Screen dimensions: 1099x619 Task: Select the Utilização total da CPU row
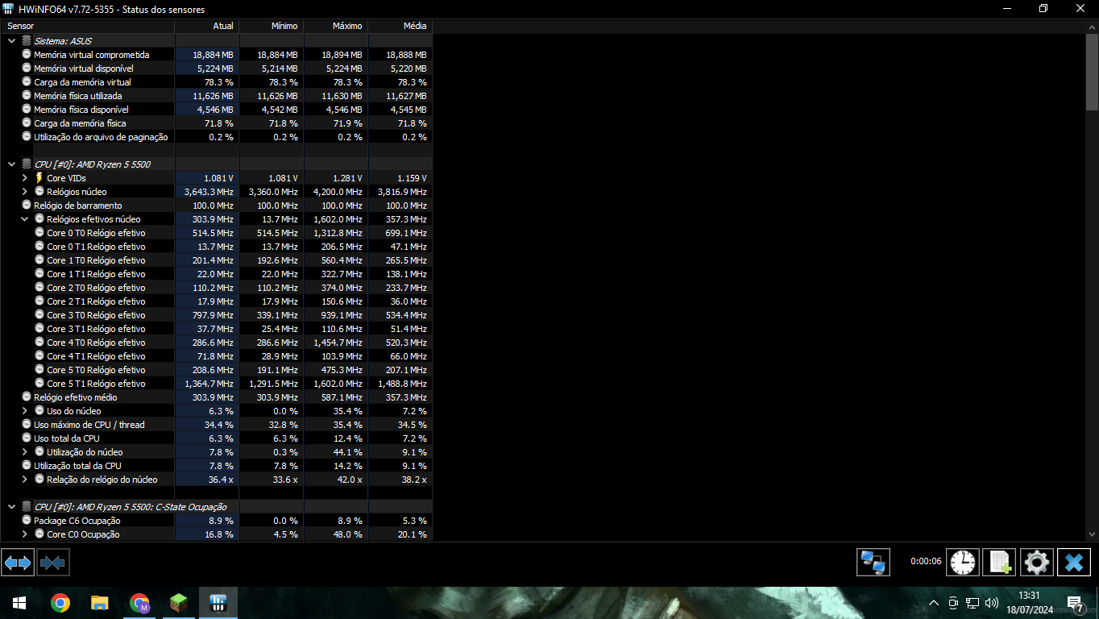point(216,466)
